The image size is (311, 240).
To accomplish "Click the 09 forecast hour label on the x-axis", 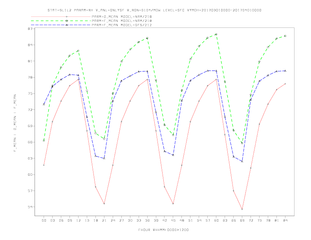I will (70, 220).
